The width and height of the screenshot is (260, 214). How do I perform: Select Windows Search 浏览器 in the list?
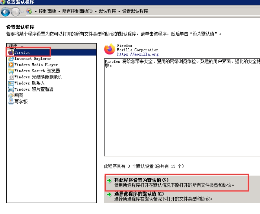click(x=37, y=71)
